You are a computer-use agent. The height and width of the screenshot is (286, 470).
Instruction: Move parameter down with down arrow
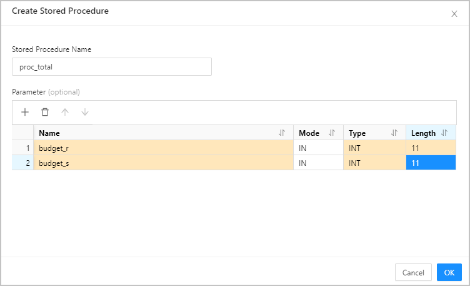[x=85, y=112]
